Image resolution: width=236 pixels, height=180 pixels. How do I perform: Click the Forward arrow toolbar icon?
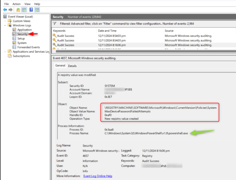click(x=10, y=10)
